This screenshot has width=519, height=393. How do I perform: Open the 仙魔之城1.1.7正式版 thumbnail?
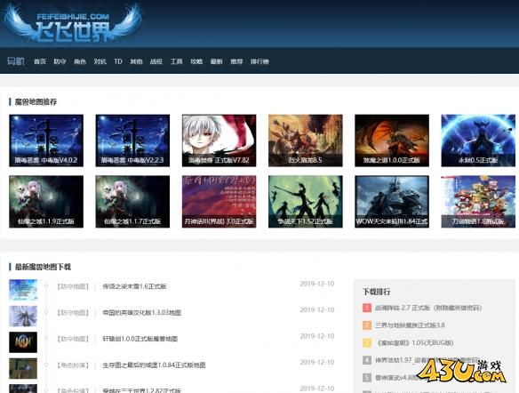tap(132, 201)
